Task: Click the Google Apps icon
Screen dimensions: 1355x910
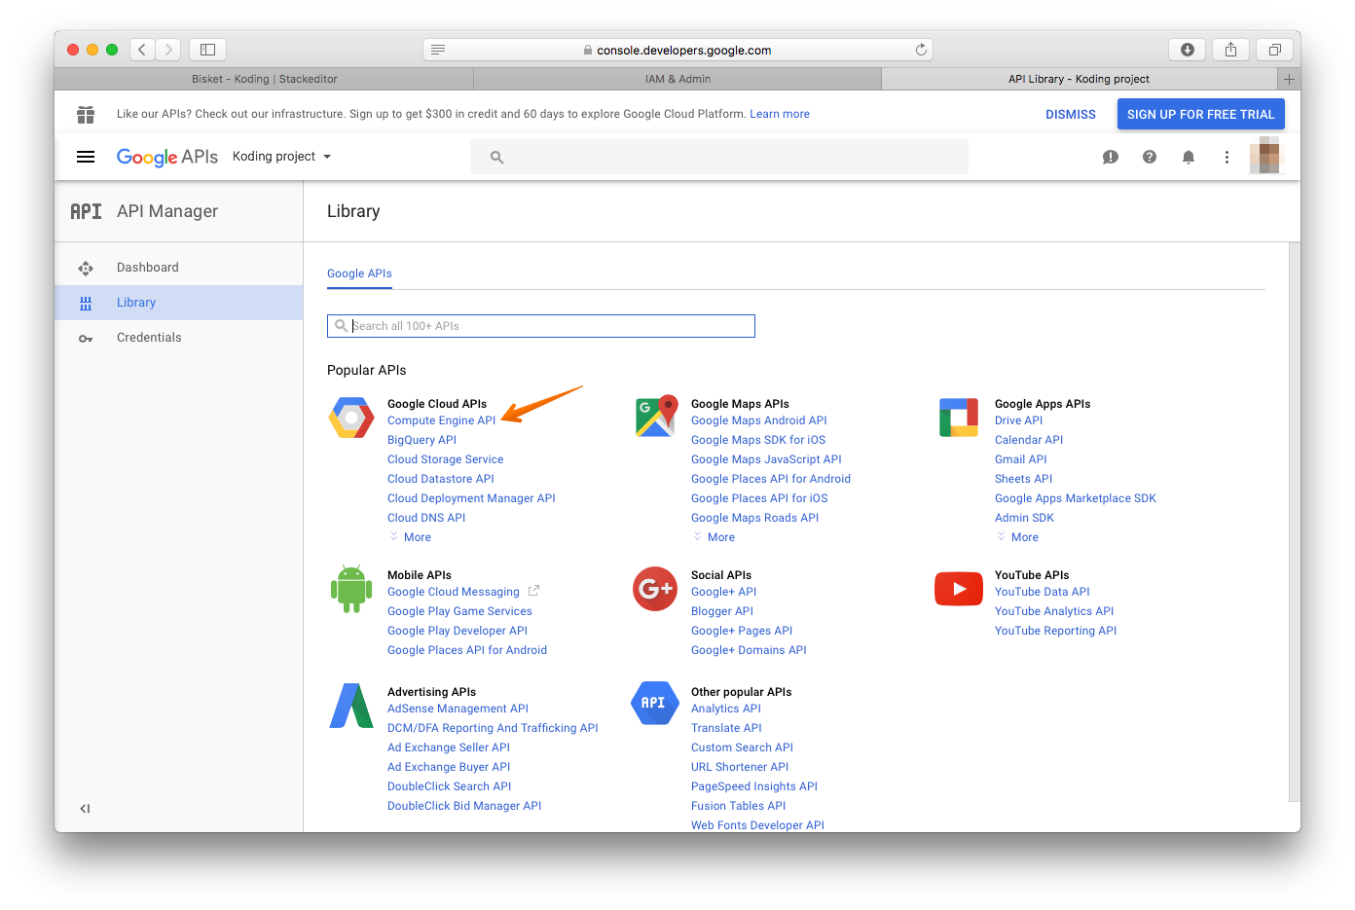Action: tap(959, 418)
